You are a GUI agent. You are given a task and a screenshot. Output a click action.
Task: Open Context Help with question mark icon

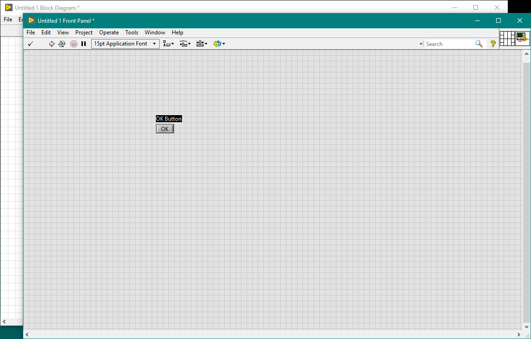493,44
